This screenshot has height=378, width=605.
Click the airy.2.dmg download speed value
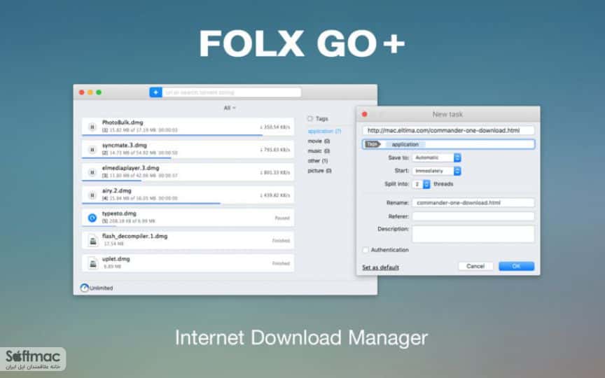[275, 195]
